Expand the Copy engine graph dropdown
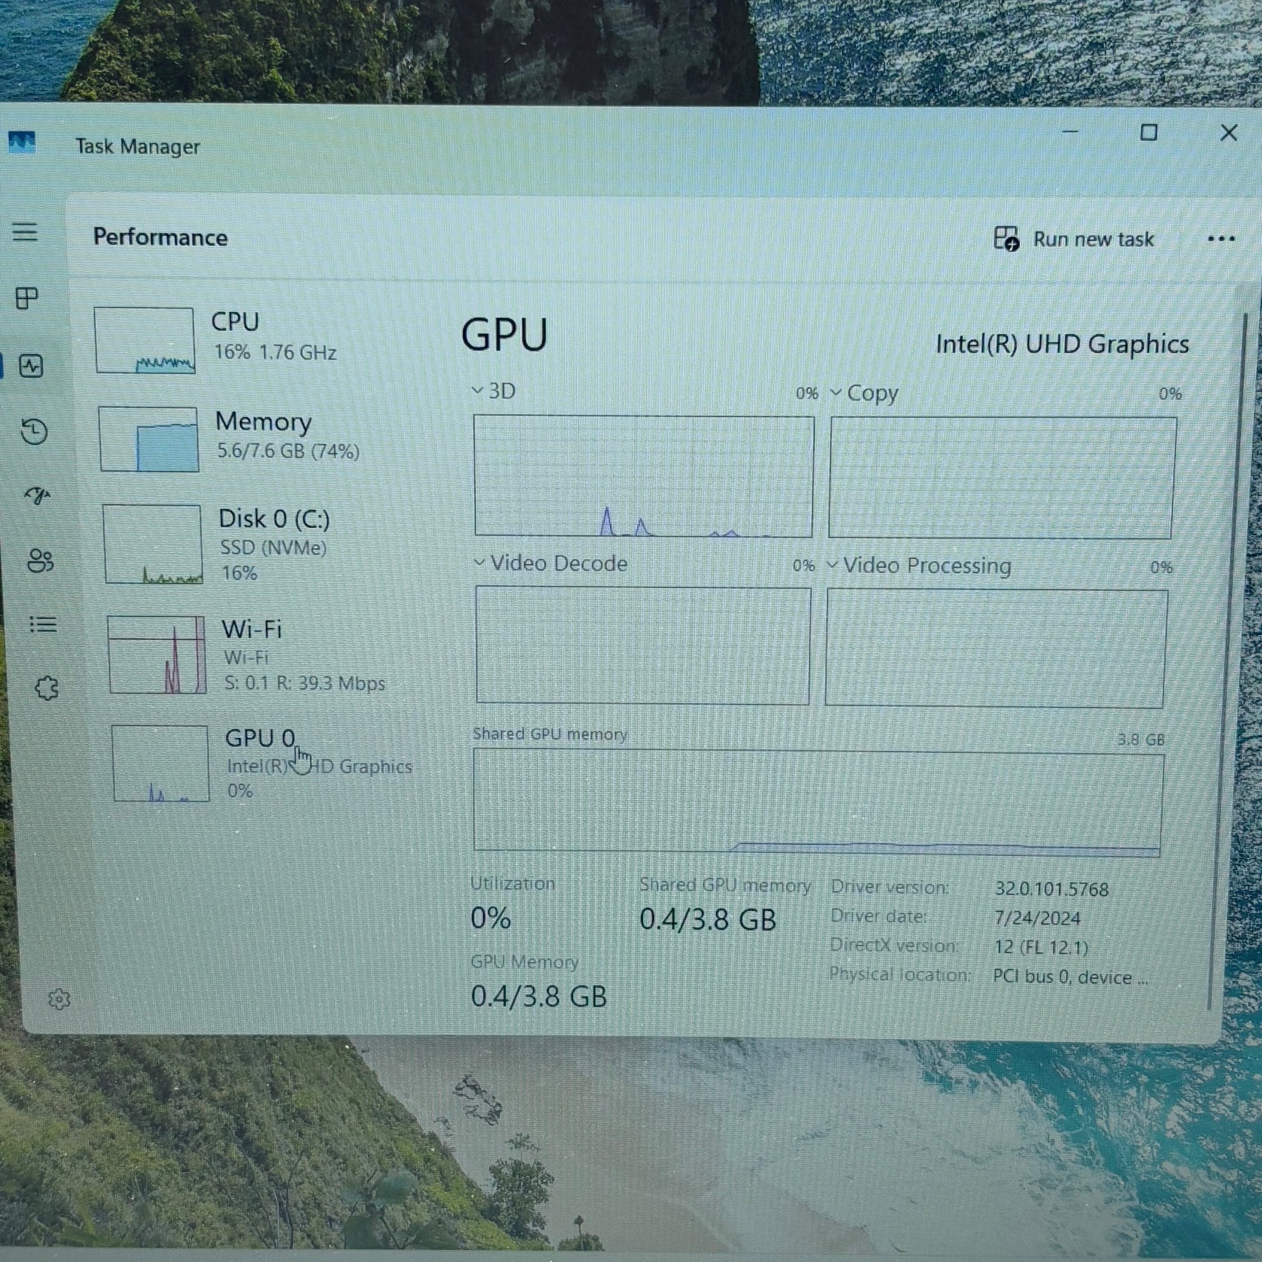Screen dimensions: 1262x1262 835,393
